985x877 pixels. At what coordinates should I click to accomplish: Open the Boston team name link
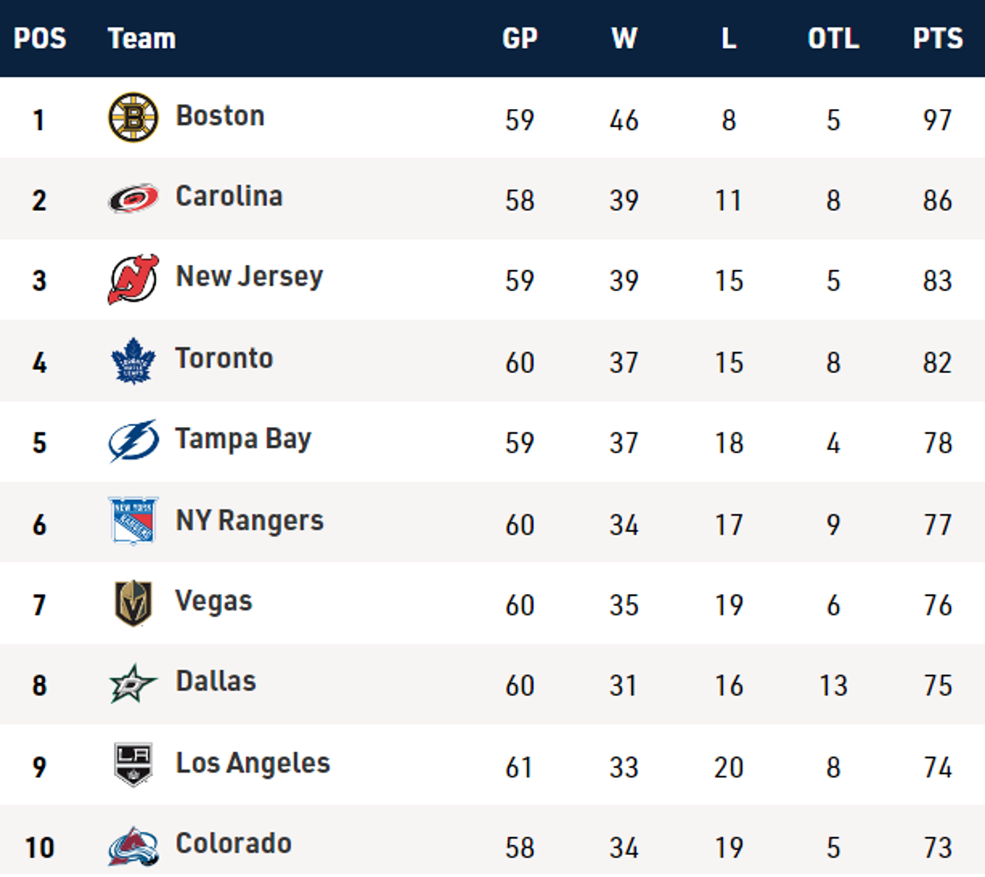click(220, 116)
